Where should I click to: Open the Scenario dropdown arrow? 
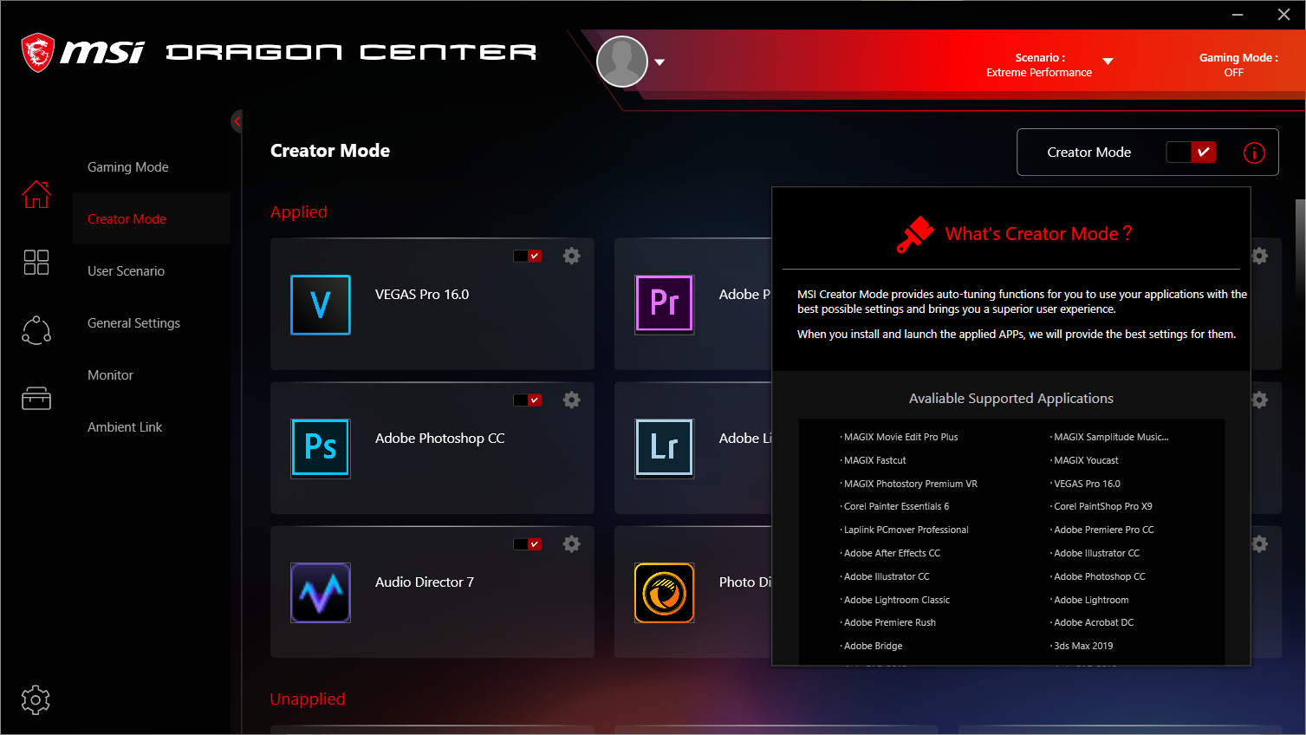tap(1108, 62)
